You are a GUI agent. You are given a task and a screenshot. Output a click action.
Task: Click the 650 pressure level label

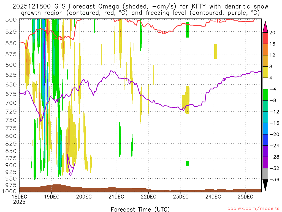(11, 84)
